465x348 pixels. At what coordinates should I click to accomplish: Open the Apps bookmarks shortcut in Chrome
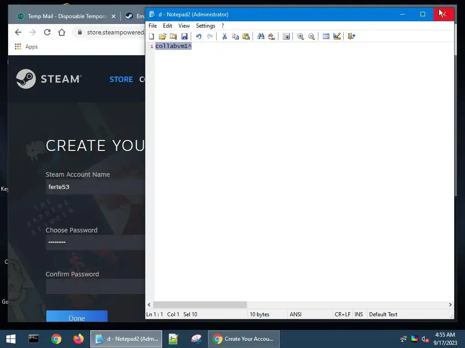point(26,47)
